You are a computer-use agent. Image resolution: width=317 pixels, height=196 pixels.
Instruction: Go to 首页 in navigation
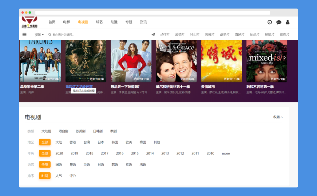52,22
